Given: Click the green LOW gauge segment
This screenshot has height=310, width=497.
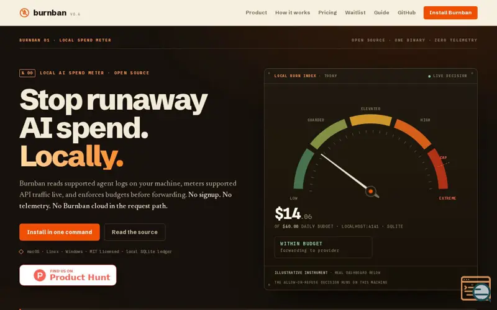Looking at the screenshot, I should pyautogui.click(x=303, y=169).
